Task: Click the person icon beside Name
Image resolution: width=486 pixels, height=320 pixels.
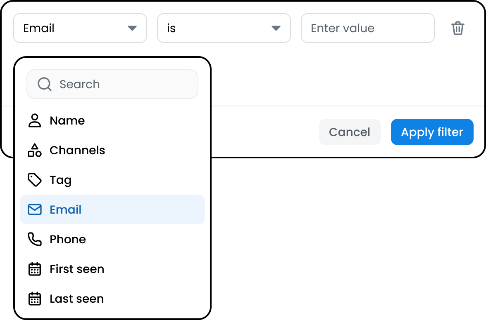Action: 35,120
